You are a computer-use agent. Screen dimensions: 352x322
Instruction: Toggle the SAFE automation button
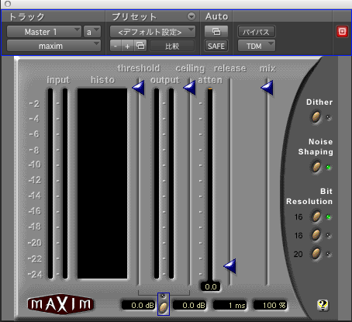tap(216, 46)
